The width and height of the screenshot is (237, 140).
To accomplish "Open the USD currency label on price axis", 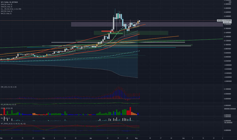I will point(230,2).
